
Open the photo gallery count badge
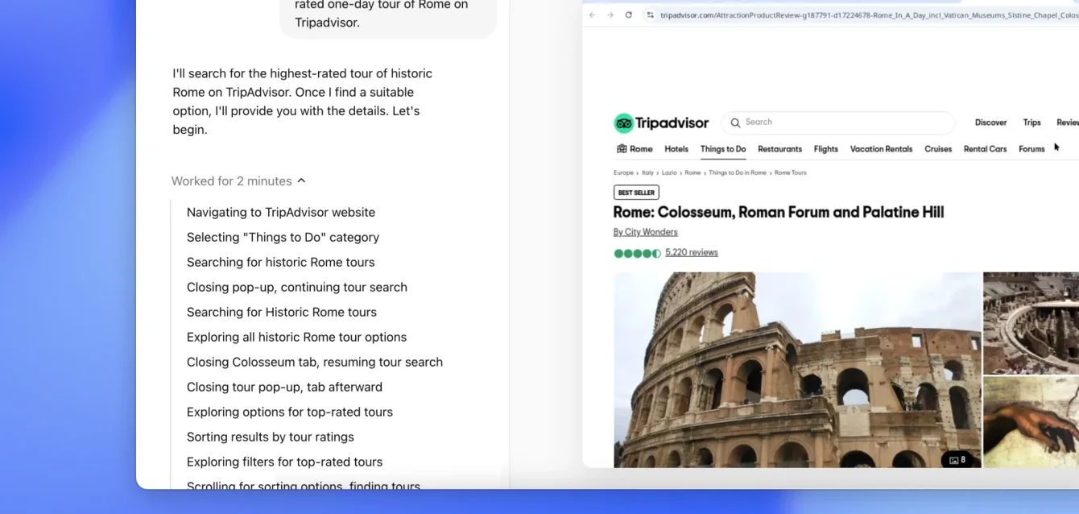[957, 460]
